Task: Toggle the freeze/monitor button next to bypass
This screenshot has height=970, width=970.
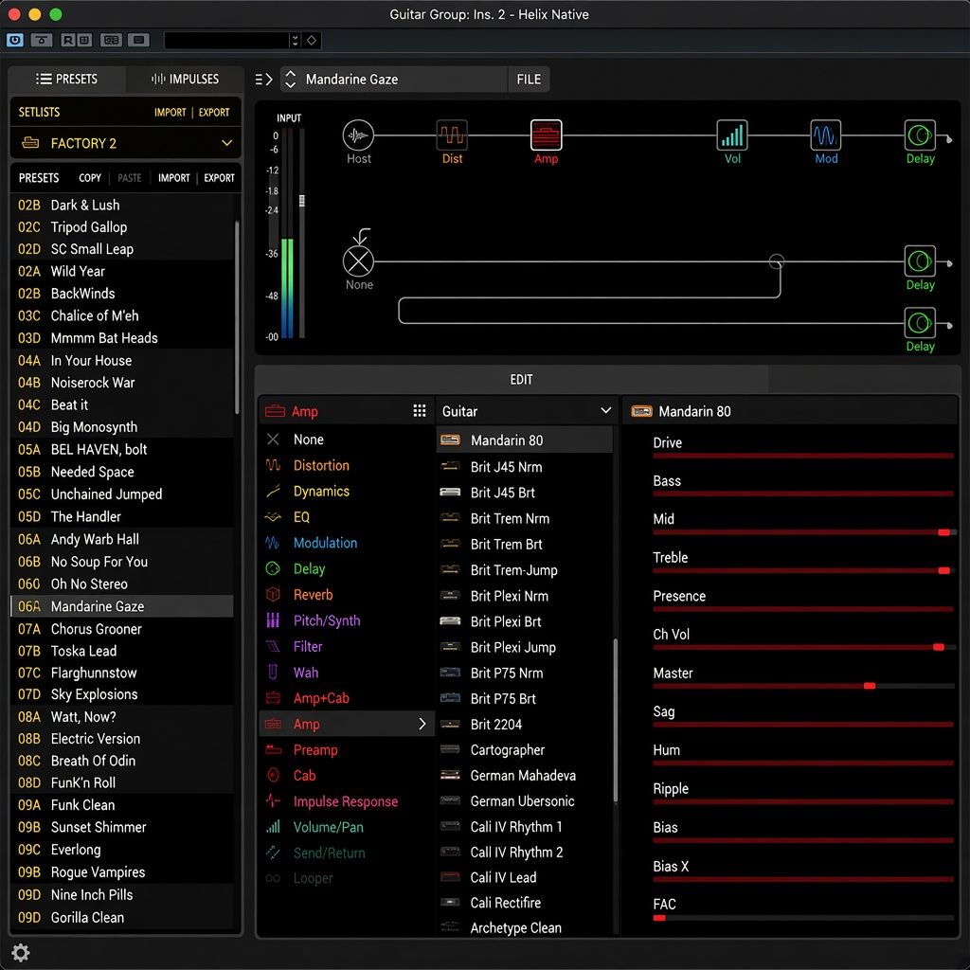Action: pyautogui.click(x=42, y=40)
